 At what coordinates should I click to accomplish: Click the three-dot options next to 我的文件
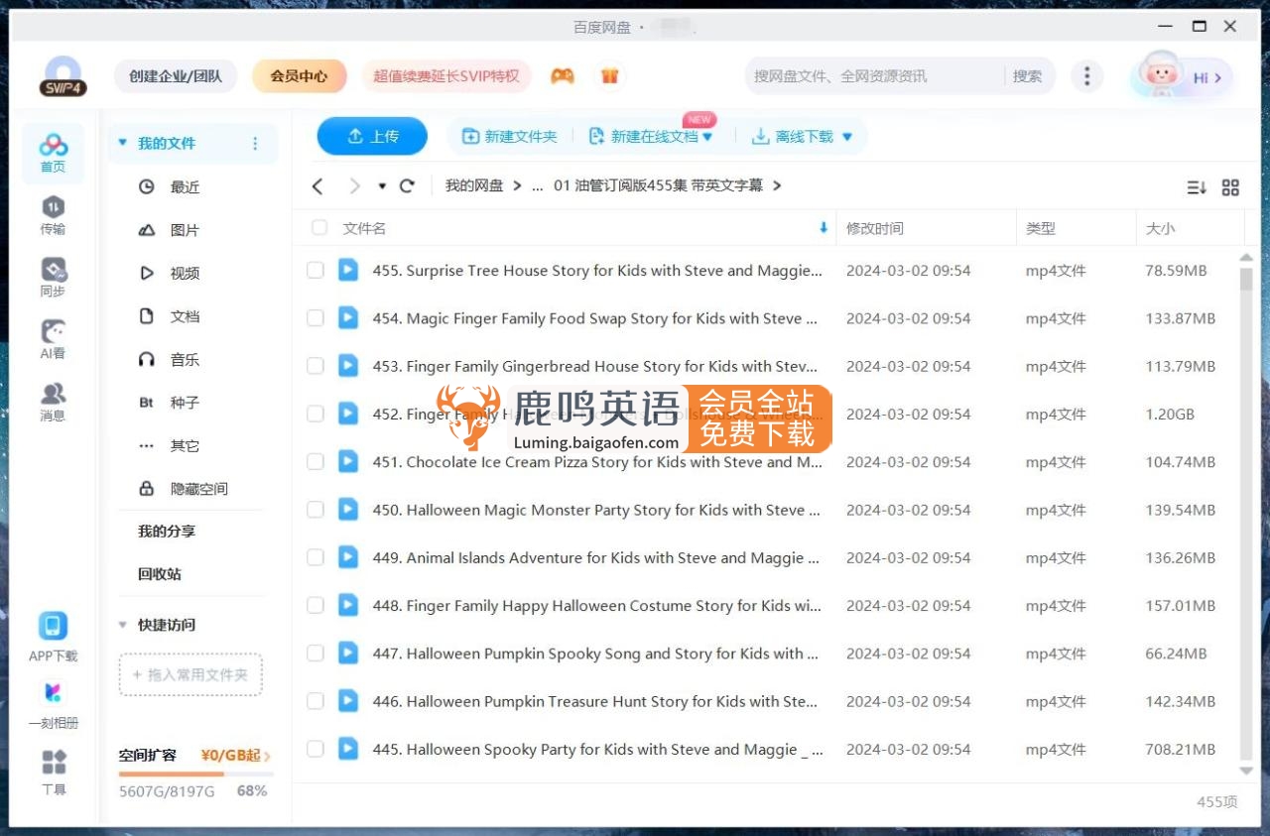click(255, 144)
